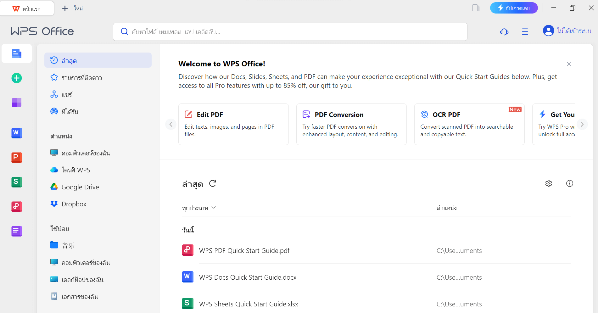Open recent files settings gear
Image resolution: width=598 pixels, height=313 pixels.
tap(549, 183)
